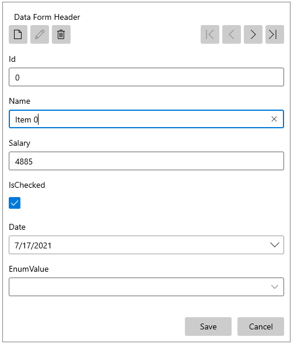
Task: Click the new item document icon
Action: 18,34
